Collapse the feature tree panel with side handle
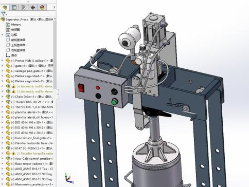 57,94
